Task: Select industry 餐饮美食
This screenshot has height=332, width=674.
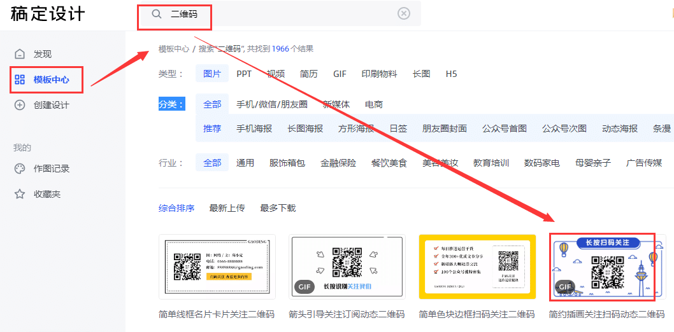Action: [x=389, y=163]
